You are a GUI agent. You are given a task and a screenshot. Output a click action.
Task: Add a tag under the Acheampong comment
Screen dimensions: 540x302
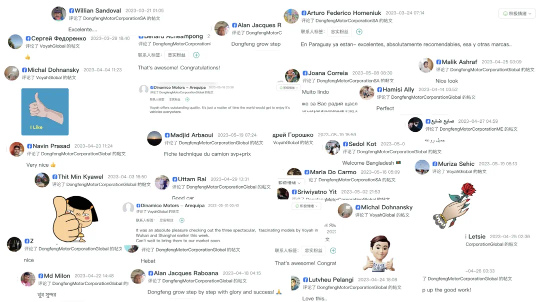pyautogui.click(x=196, y=55)
